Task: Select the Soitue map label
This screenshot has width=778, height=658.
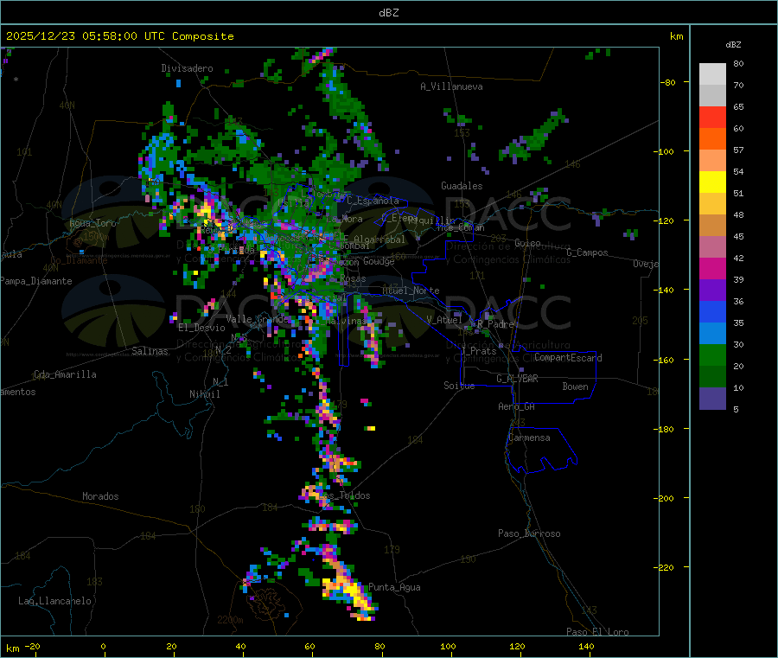Action: point(459,386)
